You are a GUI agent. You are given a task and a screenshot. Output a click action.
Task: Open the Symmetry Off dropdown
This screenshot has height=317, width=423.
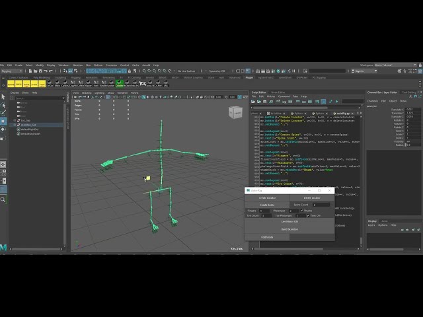(217, 71)
